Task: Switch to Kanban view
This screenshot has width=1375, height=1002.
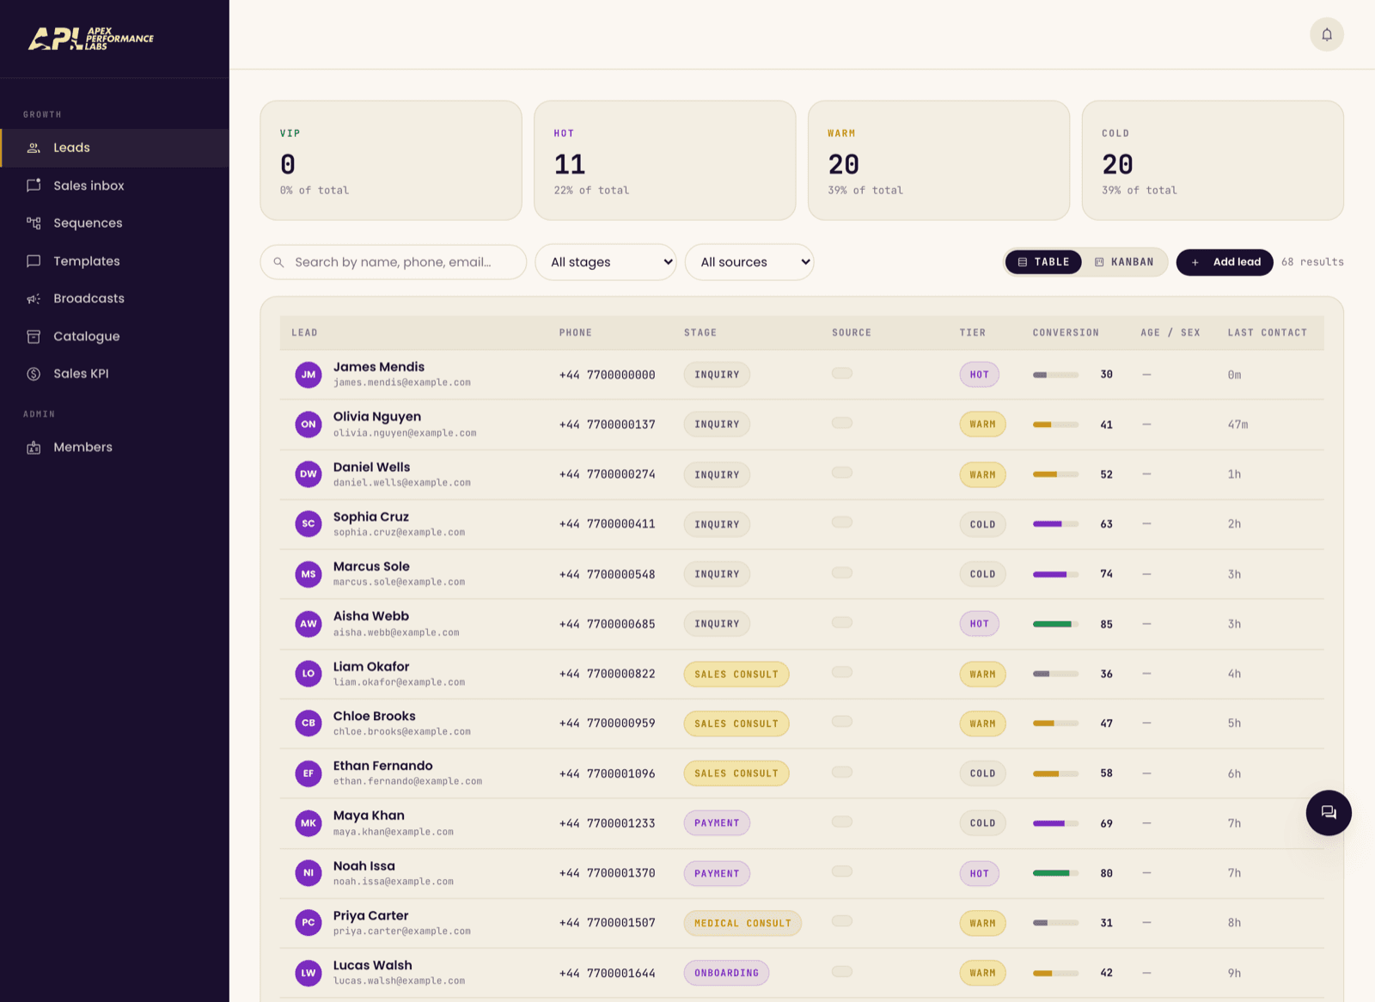Action: coord(1124,262)
